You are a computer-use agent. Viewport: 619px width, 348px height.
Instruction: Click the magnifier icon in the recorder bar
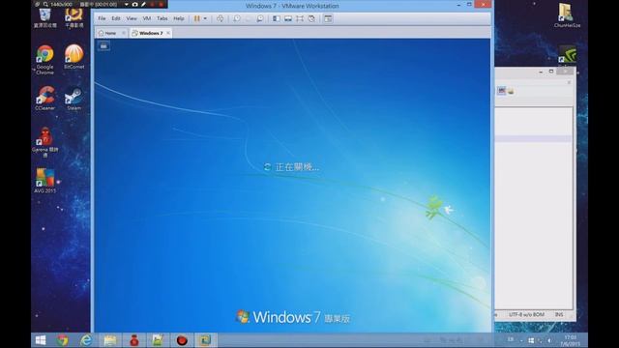(x=45, y=4)
